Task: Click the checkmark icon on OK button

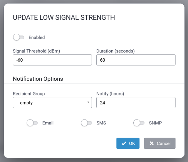Action: click(x=124, y=144)
